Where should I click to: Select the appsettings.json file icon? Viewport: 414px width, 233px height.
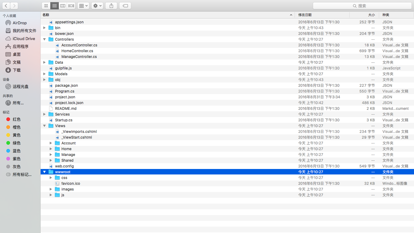(51, 22)
